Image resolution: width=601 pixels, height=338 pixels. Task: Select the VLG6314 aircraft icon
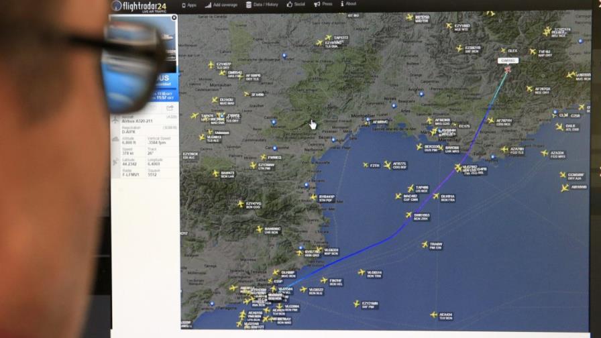click(x=362, y=272)
